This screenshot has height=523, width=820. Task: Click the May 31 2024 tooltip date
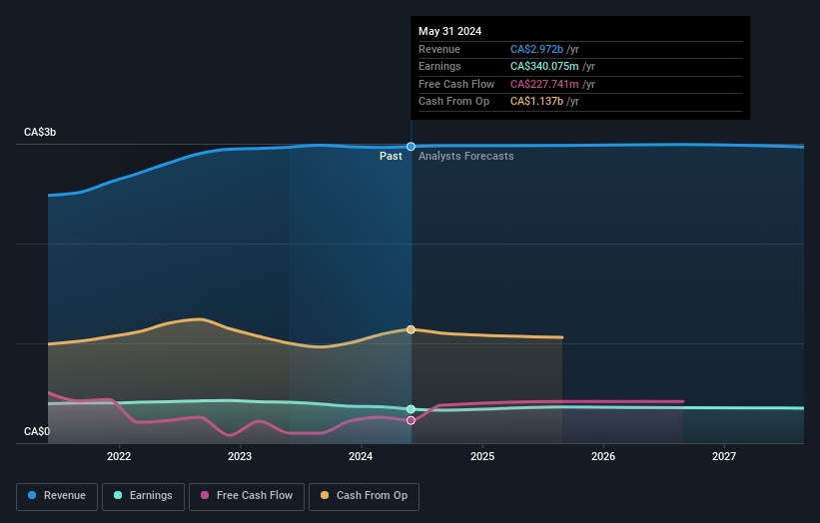click(x=449, y=31)
